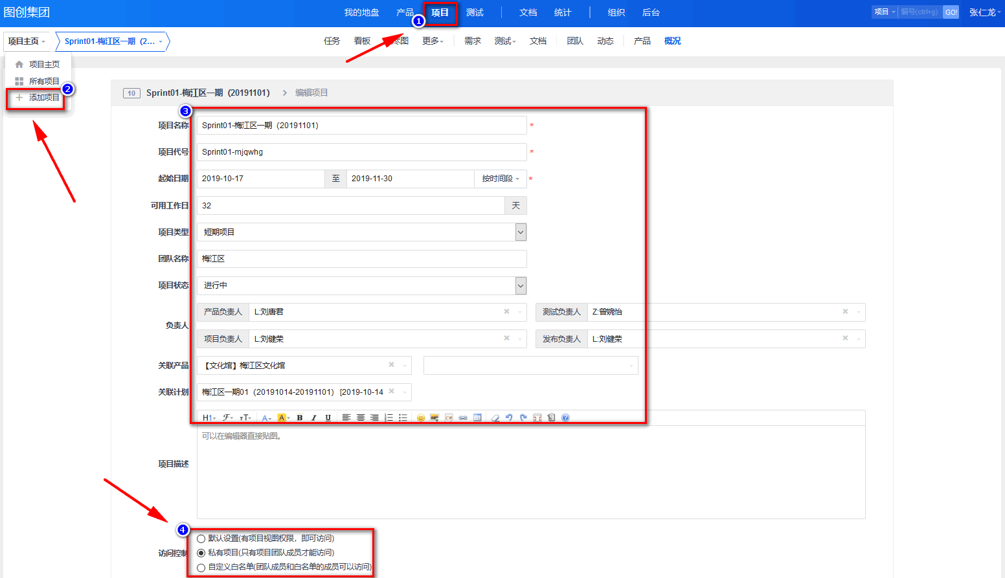Image resolution: width=1005 pixels, height=578 pixels.
Task: Align description text right
Action: pyautogui.click(x=374, y=418)
